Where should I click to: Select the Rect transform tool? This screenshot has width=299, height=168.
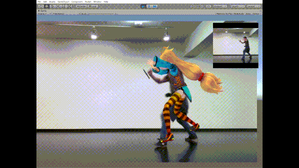click(x=64, y=6)
